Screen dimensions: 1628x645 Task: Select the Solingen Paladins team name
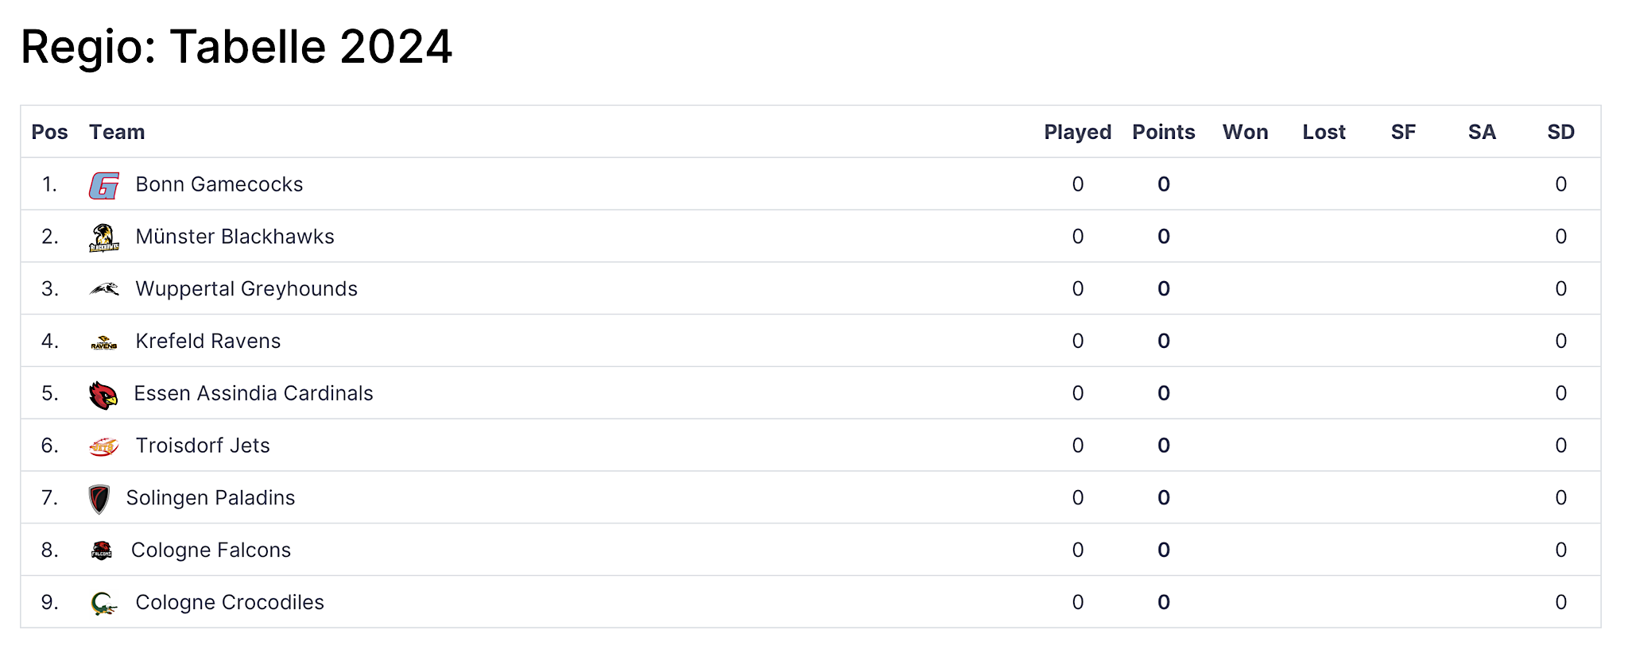(x=211, y=498)
